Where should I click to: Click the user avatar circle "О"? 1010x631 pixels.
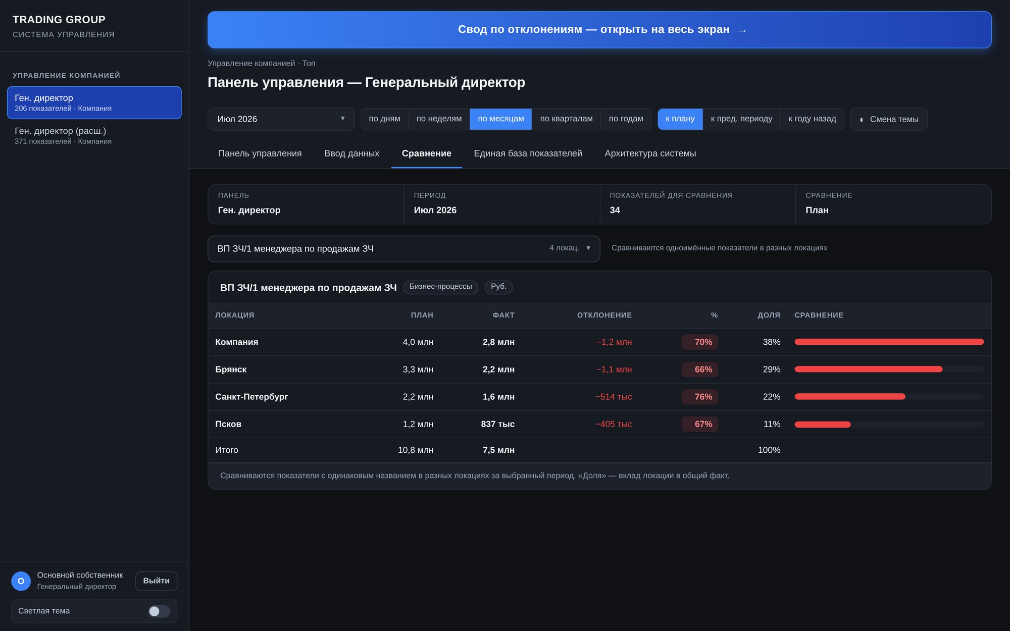click(21, 581)
